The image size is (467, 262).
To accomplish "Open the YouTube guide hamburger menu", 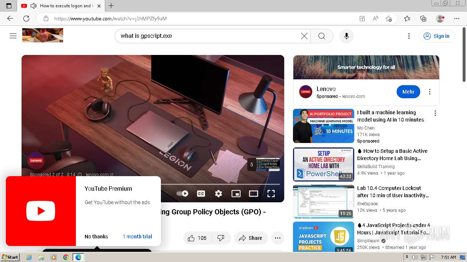I will pos(13,36).
